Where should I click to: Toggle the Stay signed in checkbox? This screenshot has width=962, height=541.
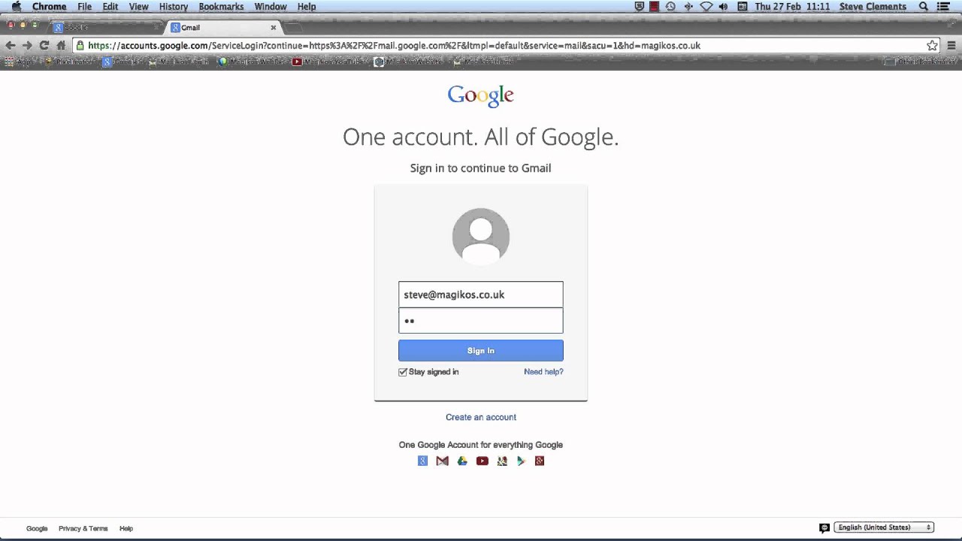coord(403,372)
